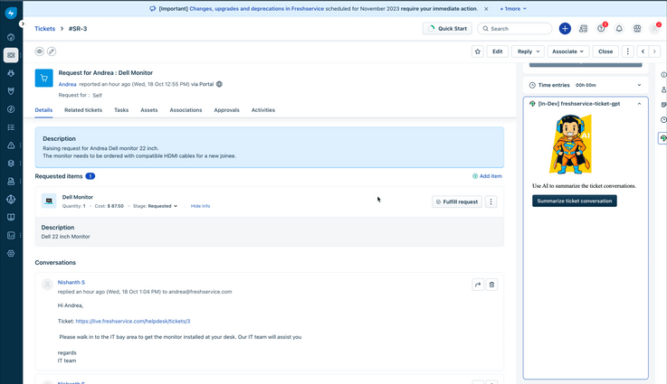Open the Associate dropdown
667x384 pixels.
point(567,52)
